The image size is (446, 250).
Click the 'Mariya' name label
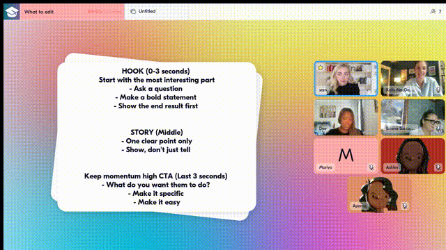tap(325, 167)
